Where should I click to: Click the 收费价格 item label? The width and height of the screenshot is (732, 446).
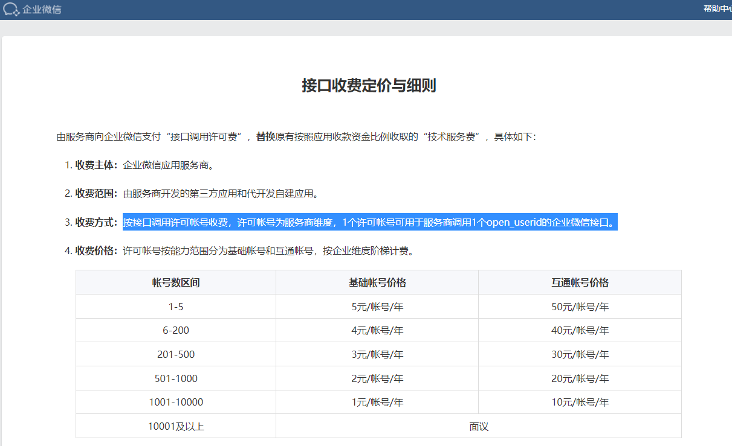[96, 251]
